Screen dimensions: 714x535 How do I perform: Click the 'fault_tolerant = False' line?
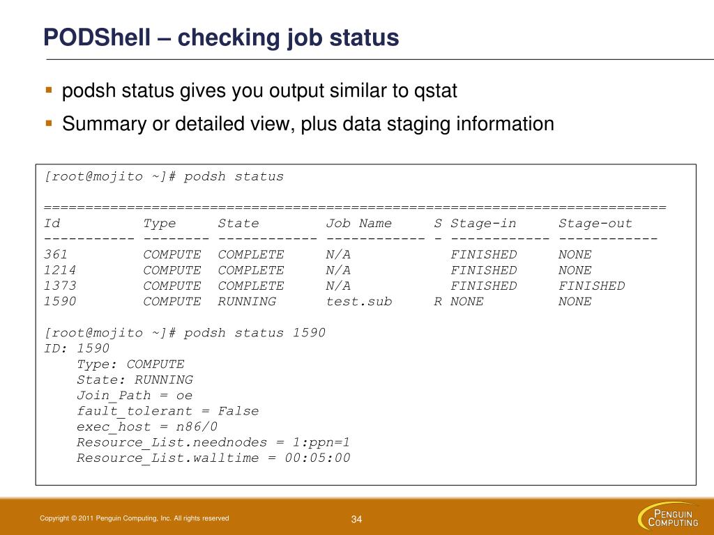pos(168,411)
